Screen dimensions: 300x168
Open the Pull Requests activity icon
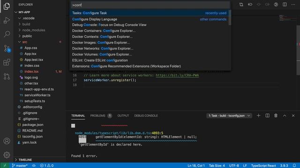7,77
